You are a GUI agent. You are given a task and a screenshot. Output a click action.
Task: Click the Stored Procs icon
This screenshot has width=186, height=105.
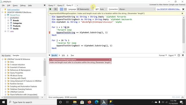[8, 15]
